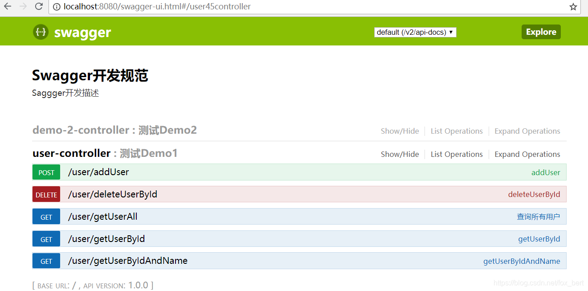Open the /user/deleteUserById endpoint path
Image resolution: width=588 pixels, height=291 pixels.
tap(113, 194)
